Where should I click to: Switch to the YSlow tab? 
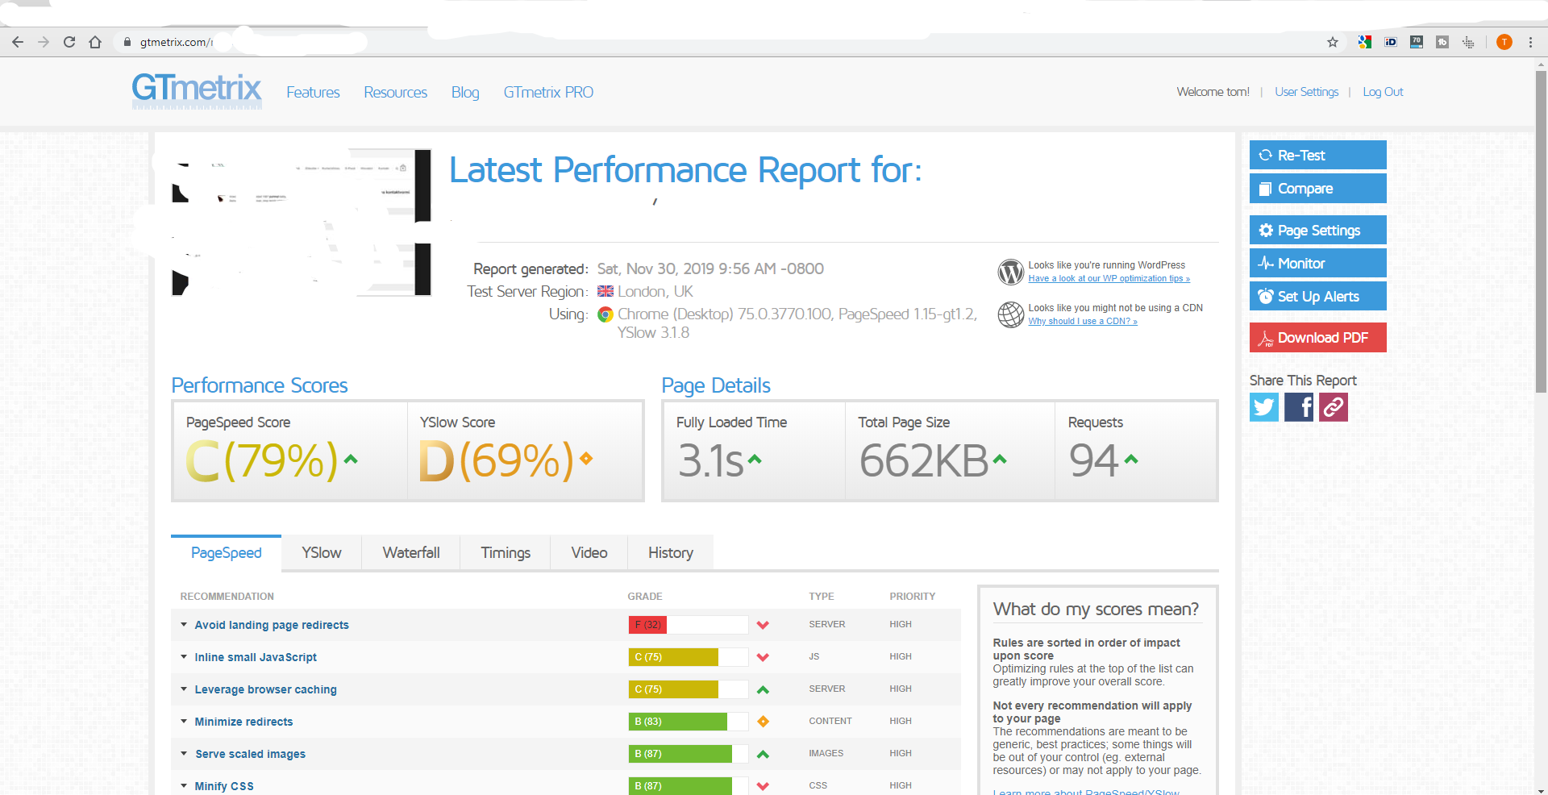tap(322, 553)
